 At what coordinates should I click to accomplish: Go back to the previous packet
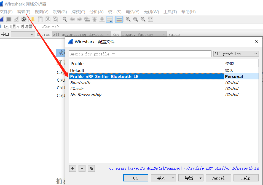point(72,19)
